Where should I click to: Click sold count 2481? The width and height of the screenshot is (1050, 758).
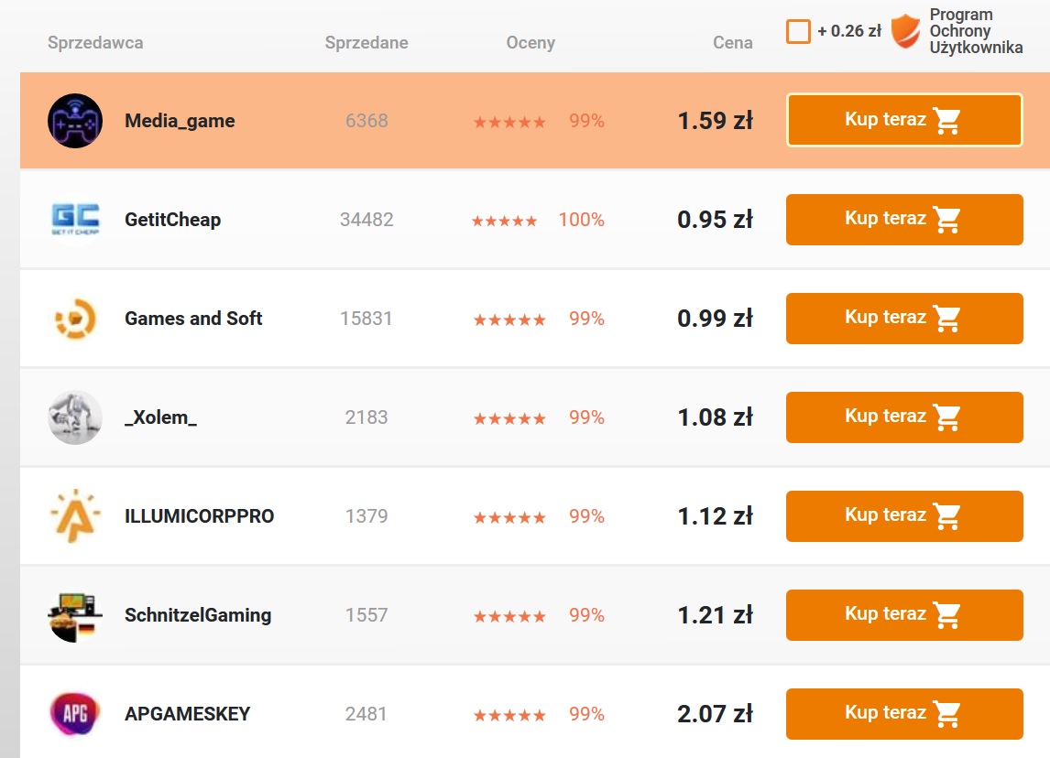tap(366, 714)
